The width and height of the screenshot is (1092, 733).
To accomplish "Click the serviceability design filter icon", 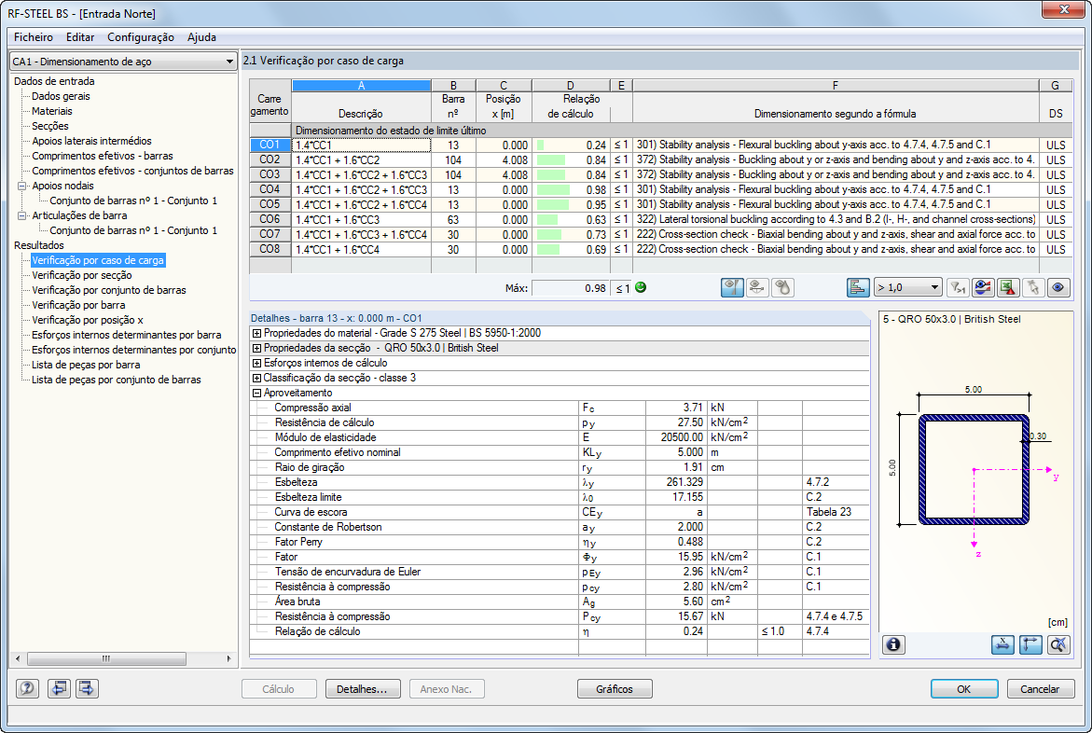I will pos(757,288).
